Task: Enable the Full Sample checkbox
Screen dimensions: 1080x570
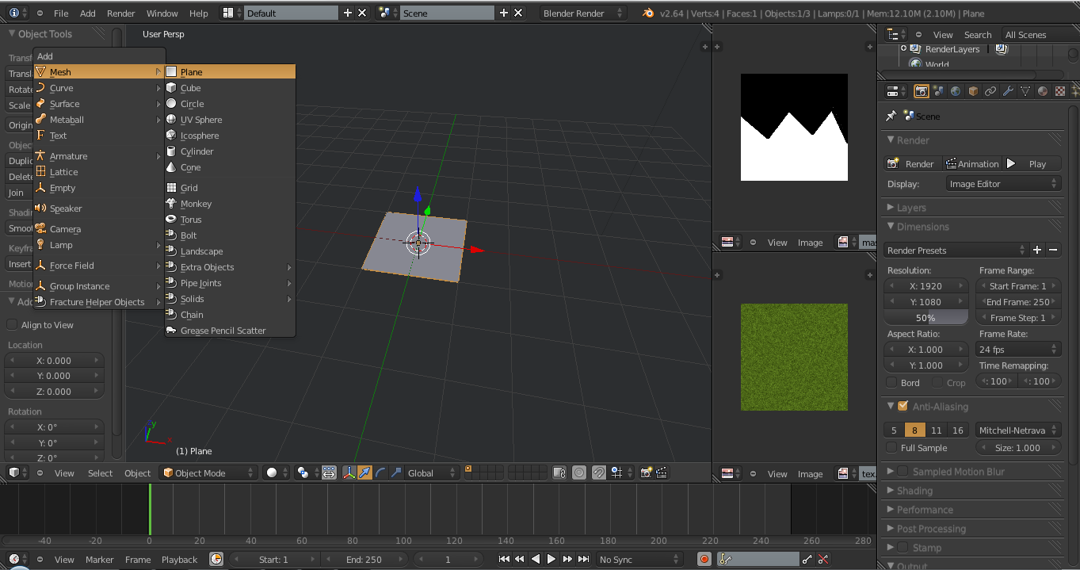Action: pyautogui.click(x=891, y=448)
